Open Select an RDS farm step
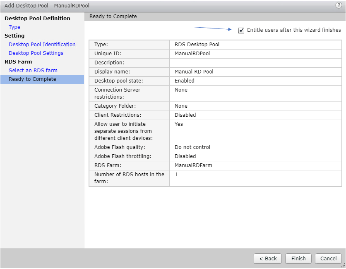Screen dimensions: 346x269 pyautogui.click(x=33, y=71)
